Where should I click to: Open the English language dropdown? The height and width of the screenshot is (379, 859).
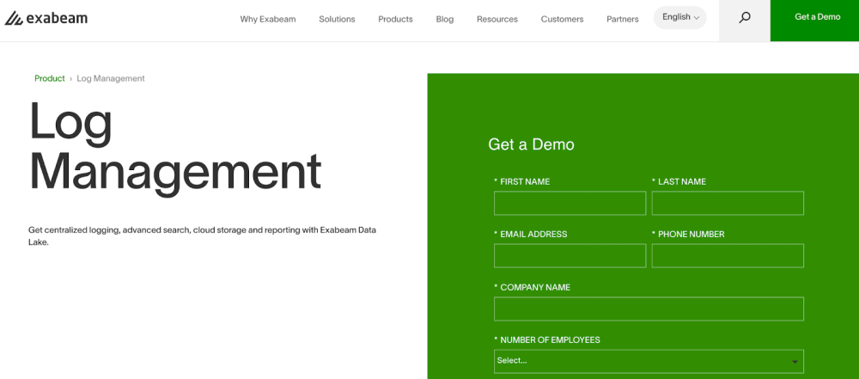click(680, 17)
